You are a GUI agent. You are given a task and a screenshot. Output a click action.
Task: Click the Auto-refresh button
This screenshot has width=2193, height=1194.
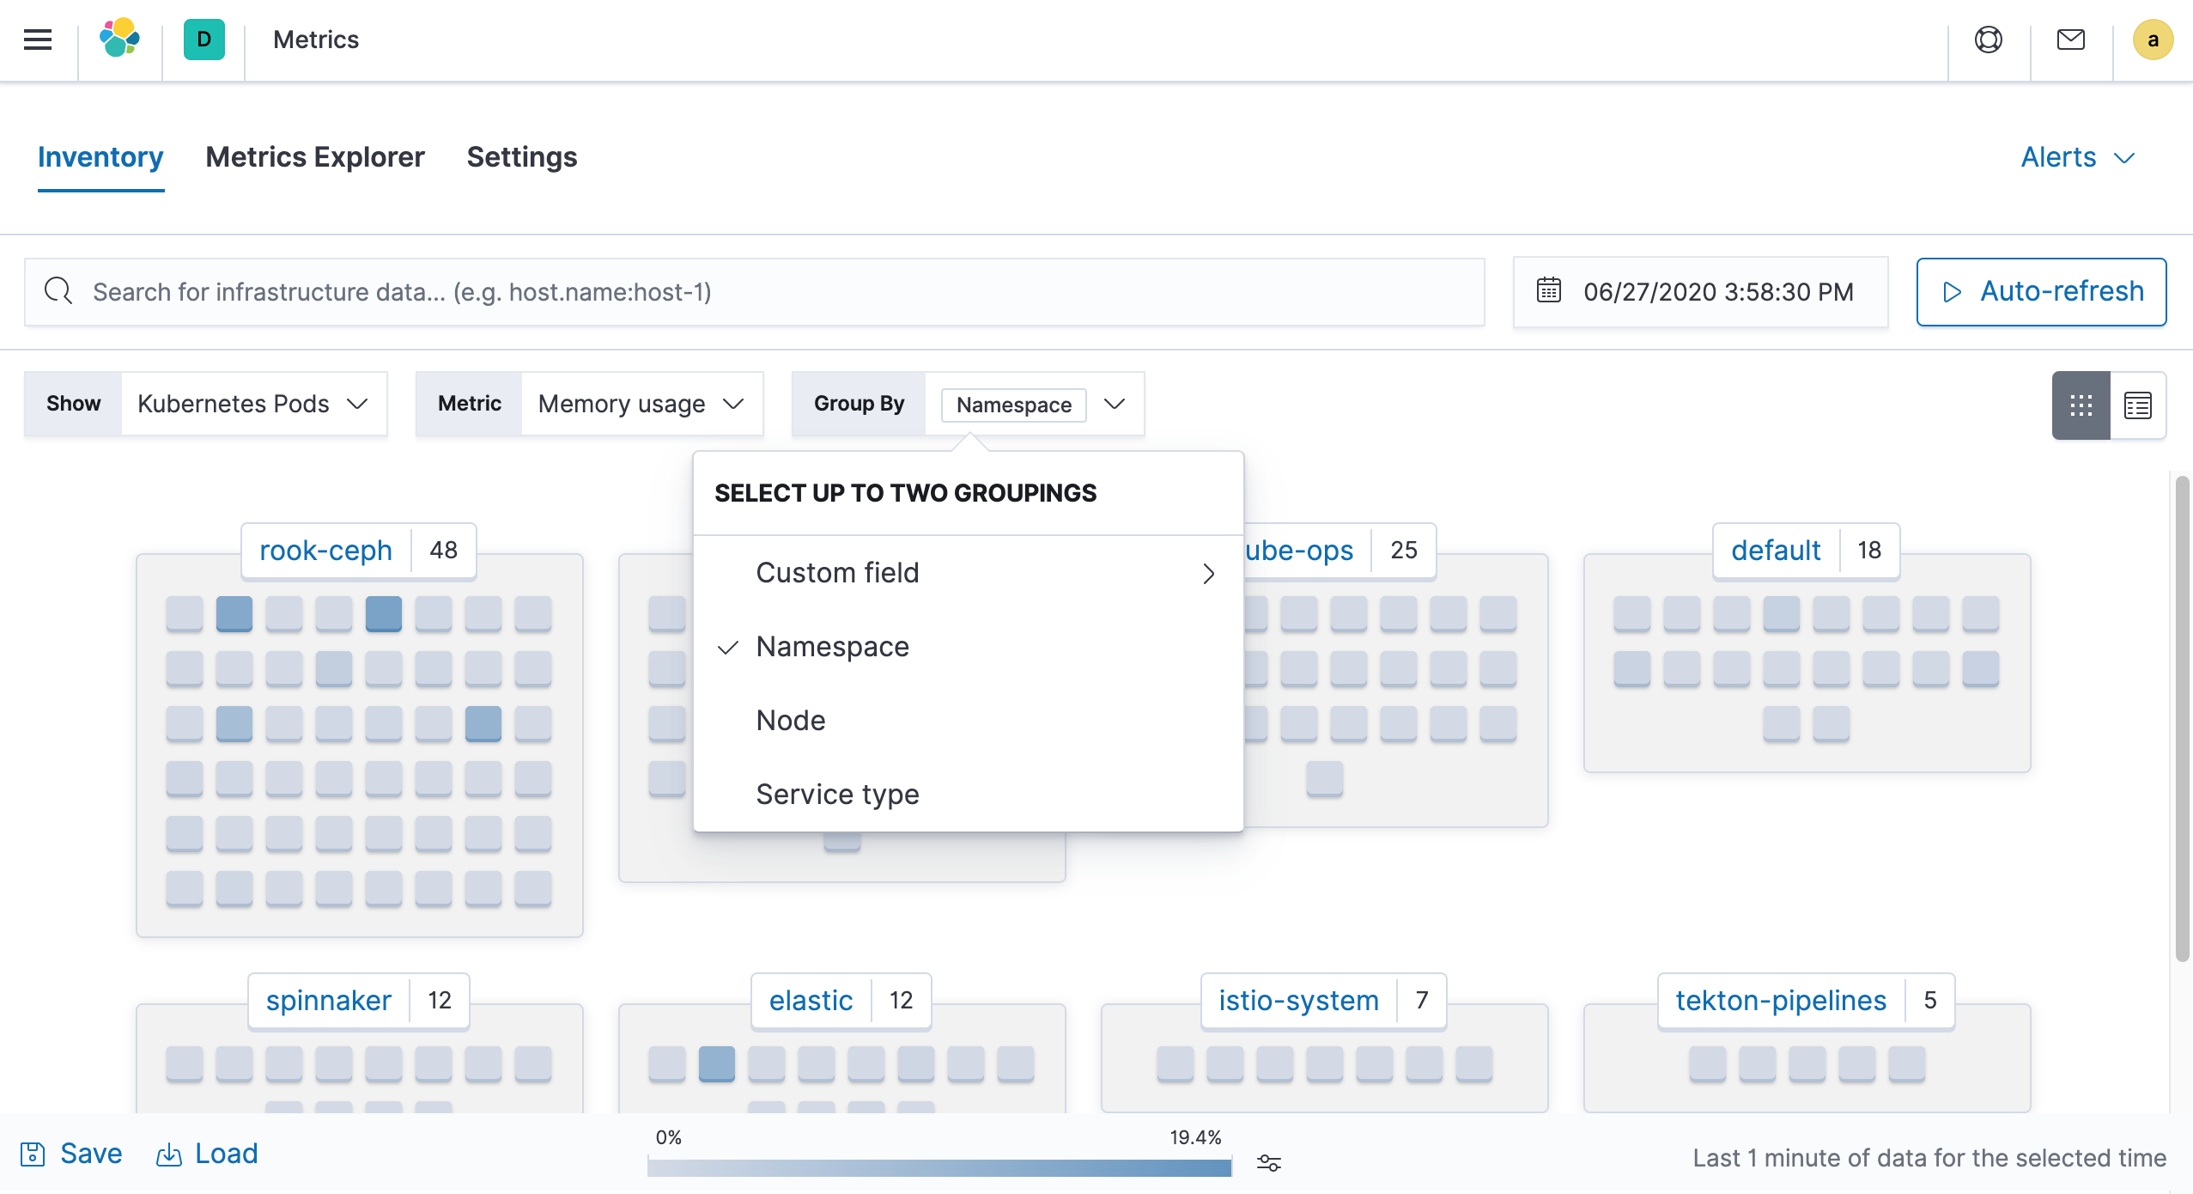click(x=2042, y=292)
